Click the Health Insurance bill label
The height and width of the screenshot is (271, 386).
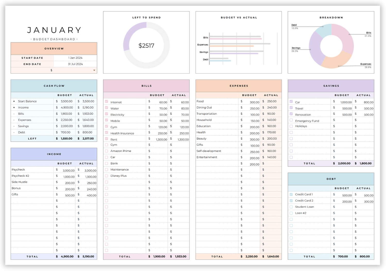pos(122,133)
